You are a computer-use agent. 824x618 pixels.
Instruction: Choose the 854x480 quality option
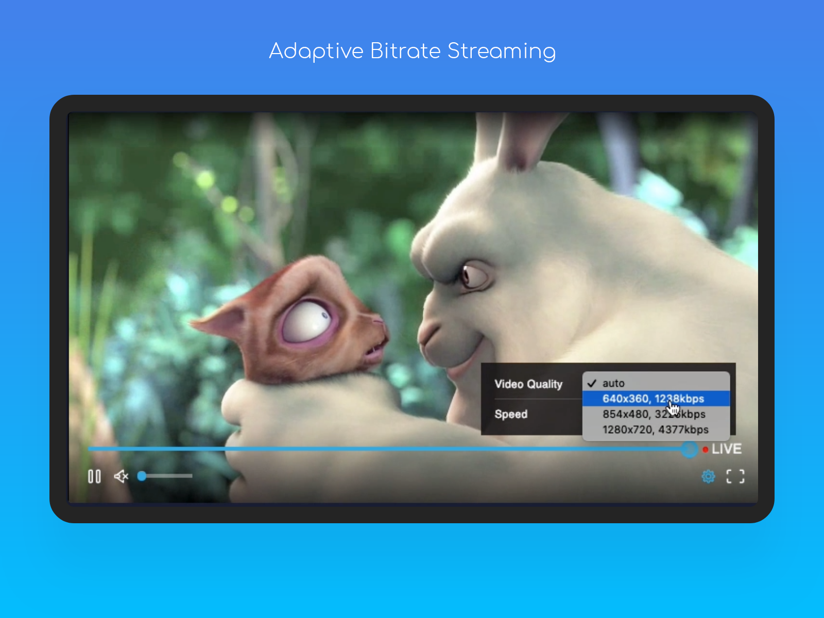pos(656,414)
